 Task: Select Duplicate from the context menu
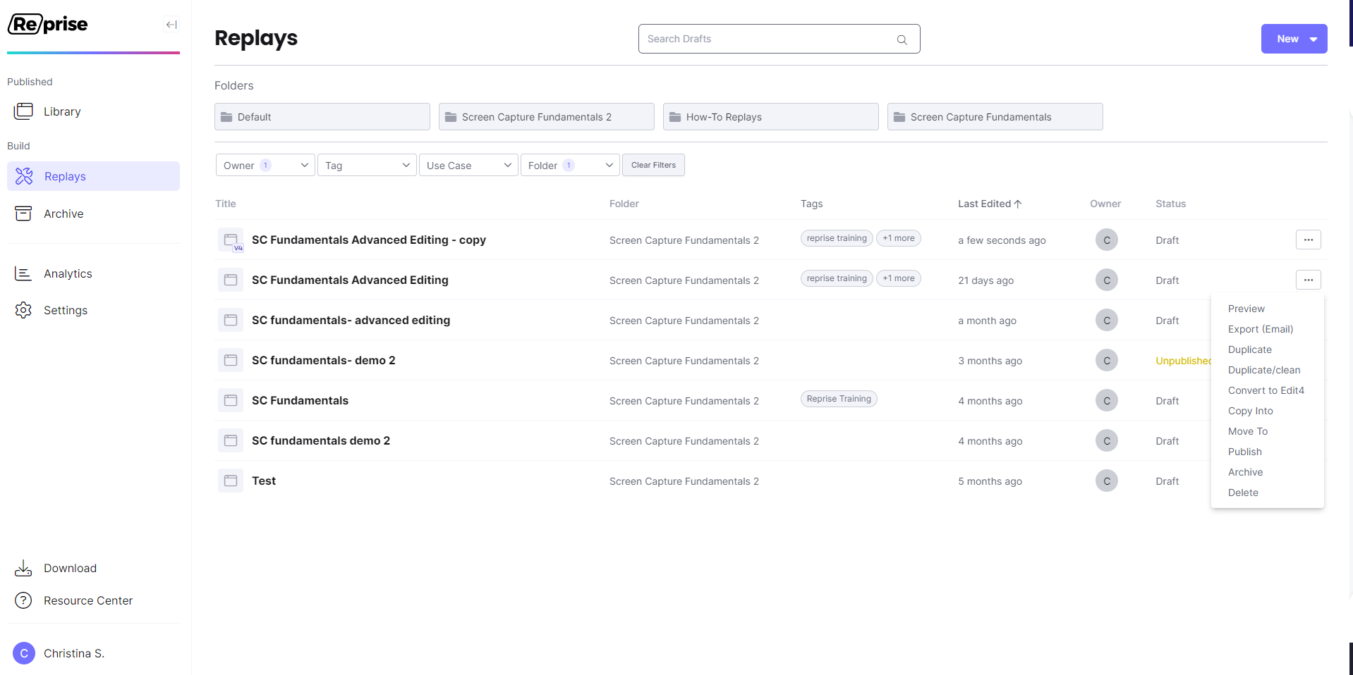click(1249, 349)
